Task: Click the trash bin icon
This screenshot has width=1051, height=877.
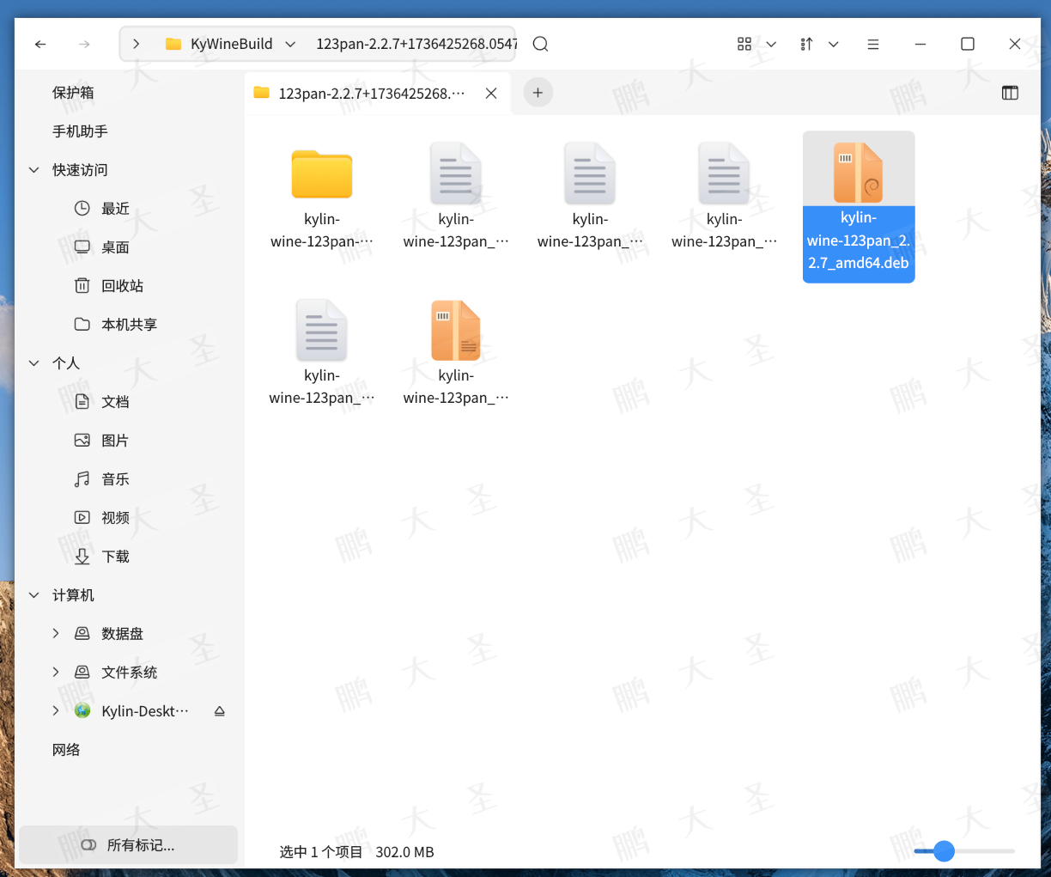Action: click(x=82, y=285)
